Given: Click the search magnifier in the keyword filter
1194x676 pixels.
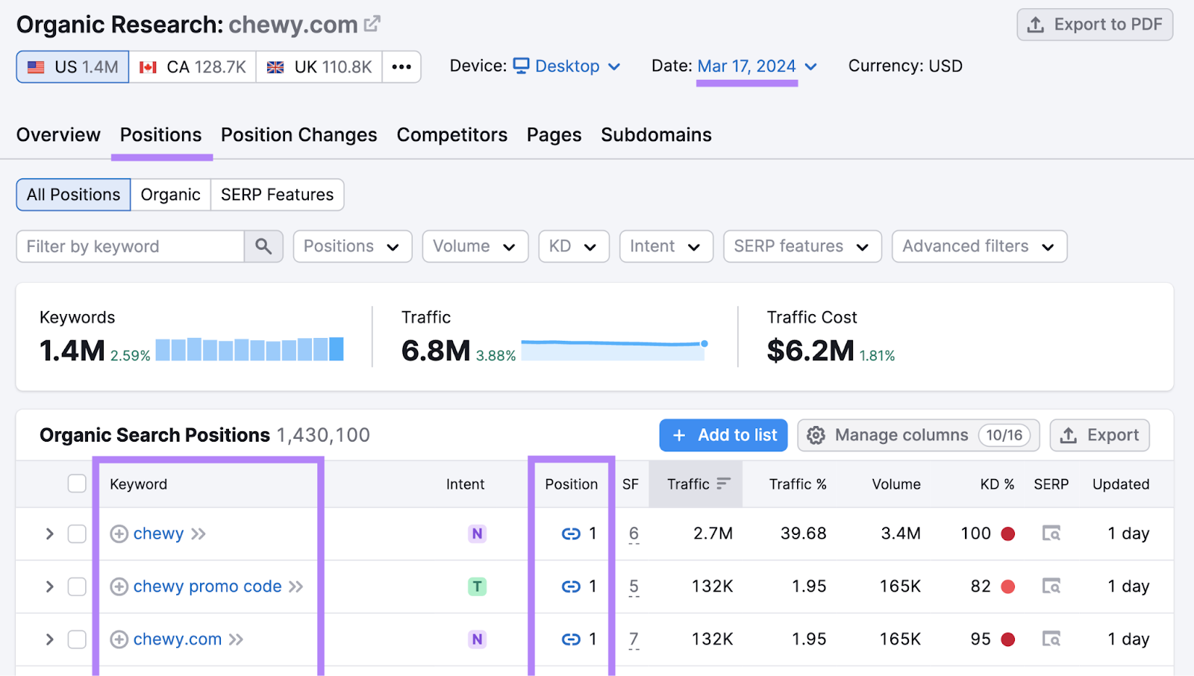Looking at the screenshot, I should 263,246.
